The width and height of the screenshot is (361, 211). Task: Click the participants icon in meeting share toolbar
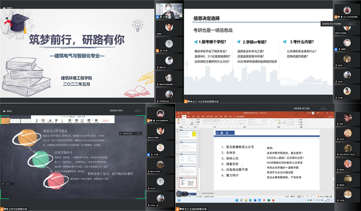tap(50, 120)
